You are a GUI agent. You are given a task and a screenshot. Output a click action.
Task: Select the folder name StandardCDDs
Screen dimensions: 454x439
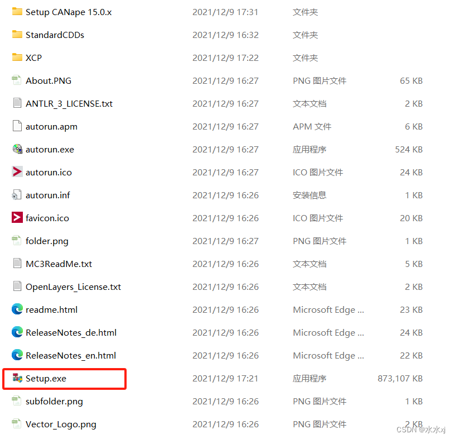[55, 35]
